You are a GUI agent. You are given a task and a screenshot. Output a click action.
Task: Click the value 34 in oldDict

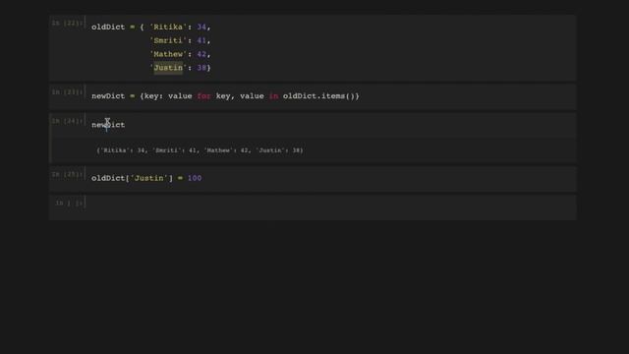(x=201, y=27)
